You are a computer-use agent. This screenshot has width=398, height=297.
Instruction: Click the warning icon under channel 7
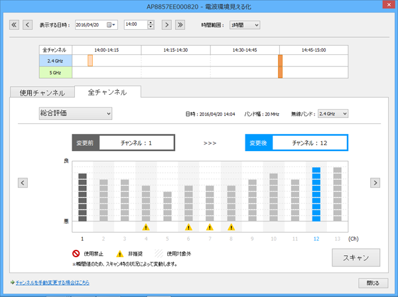click(x=210, y=227)
